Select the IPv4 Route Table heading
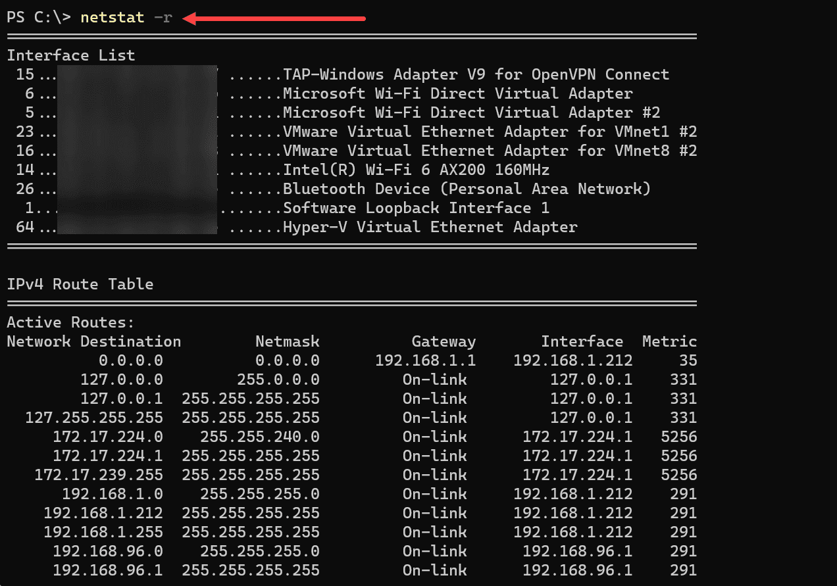The image size is (837, 586). [x=80, y=284]
